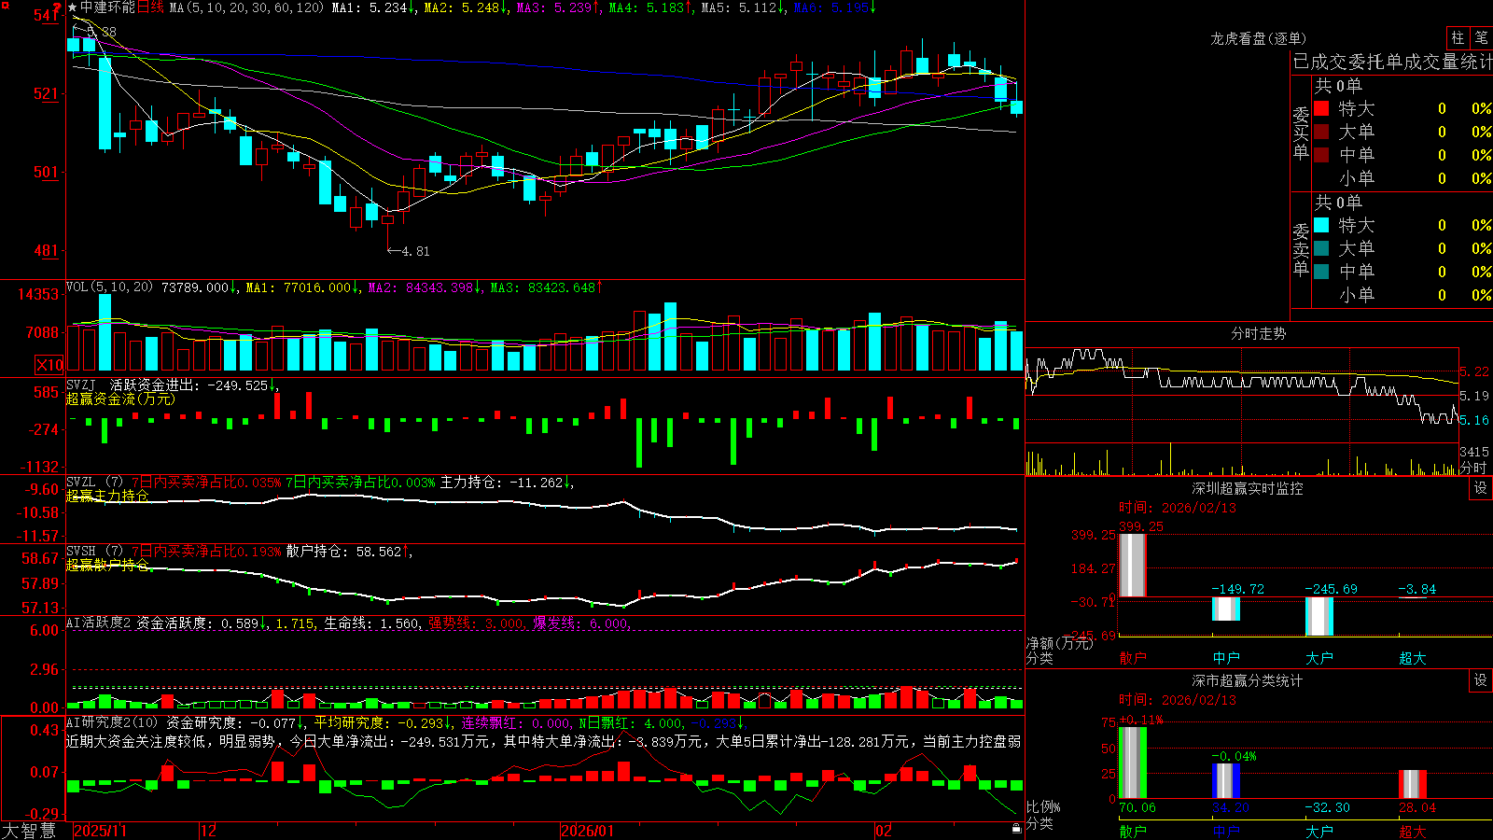This screenshot has height=840, width=1493.
Task: Click the 2025/11 date marker on timeline
Action: click(101, 831)
